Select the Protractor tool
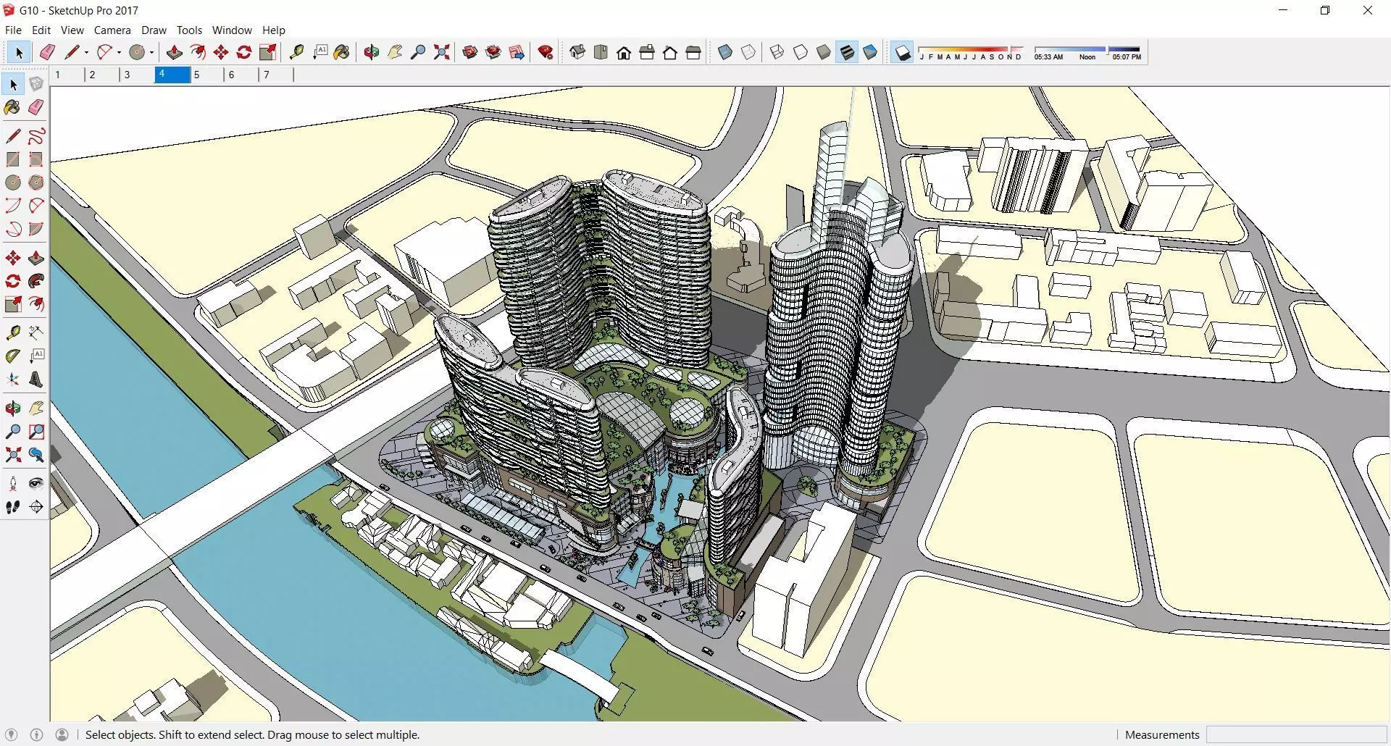 [x=13, y=356]
